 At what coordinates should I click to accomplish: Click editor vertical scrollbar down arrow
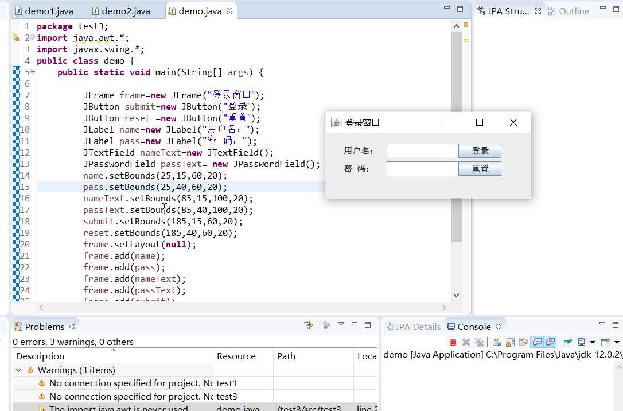tap(456, 295)
